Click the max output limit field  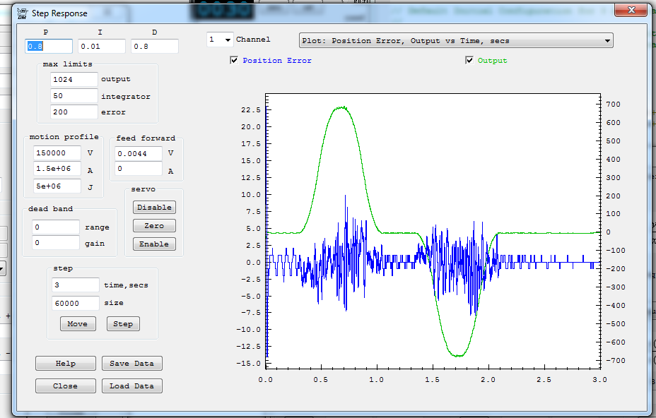(74, 79)
